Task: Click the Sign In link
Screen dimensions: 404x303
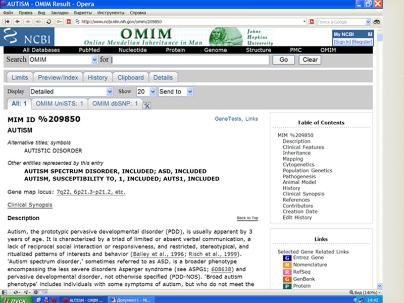Action: pyautogui.click(x=342, y=42)
